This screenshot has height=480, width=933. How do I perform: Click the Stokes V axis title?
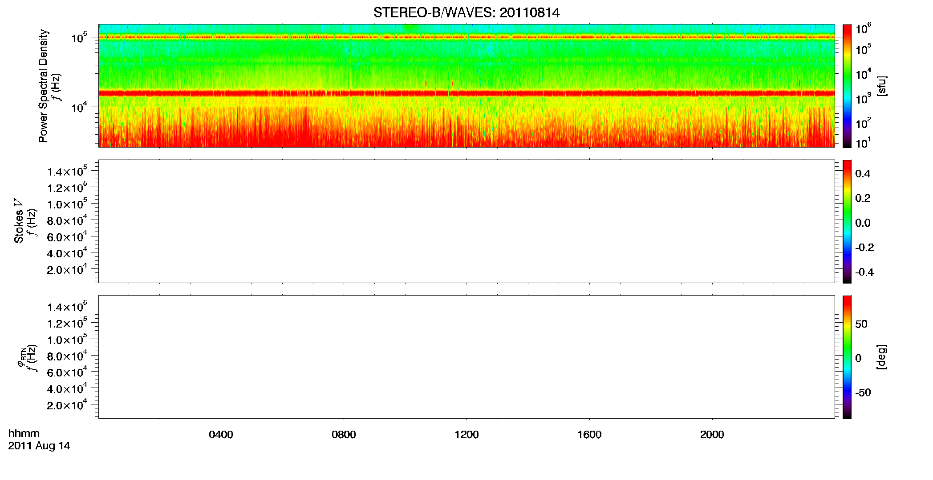(x=19, y=221)
